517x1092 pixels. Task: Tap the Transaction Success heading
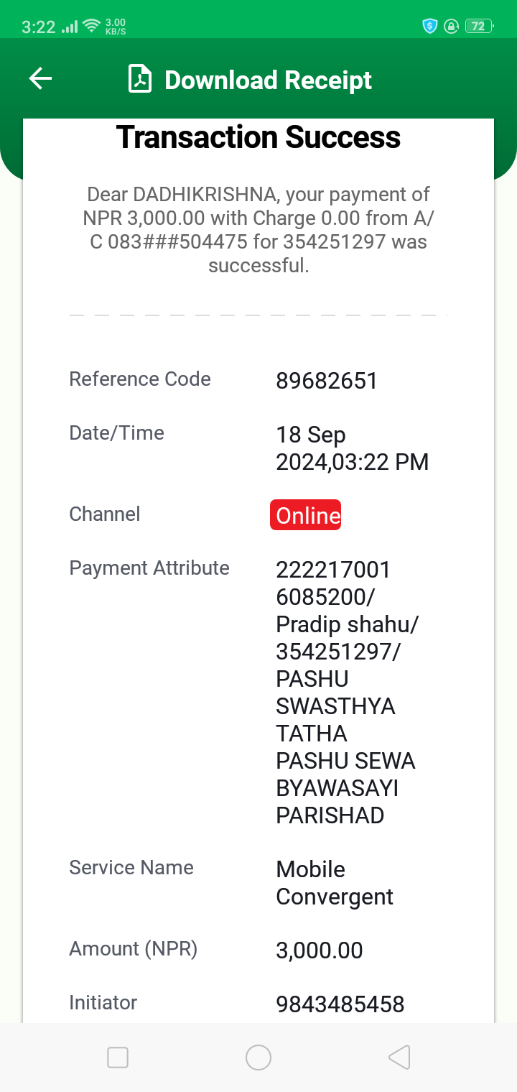(258, 136)
